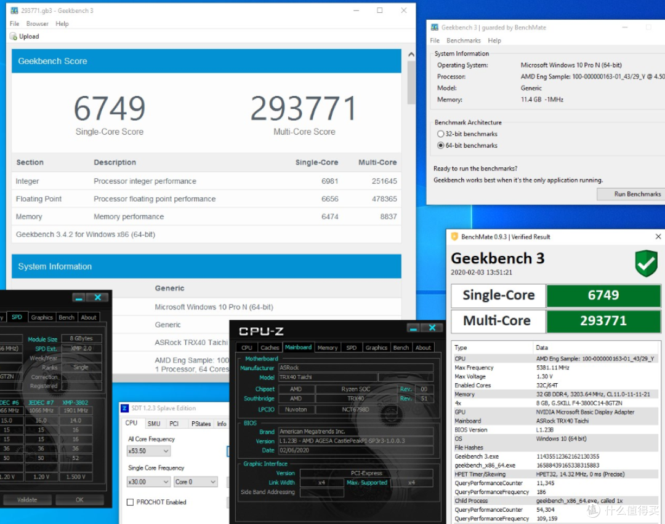Click the Upload icon in Geekbench toolbar
665x524 pixels.
click(13, 36)
